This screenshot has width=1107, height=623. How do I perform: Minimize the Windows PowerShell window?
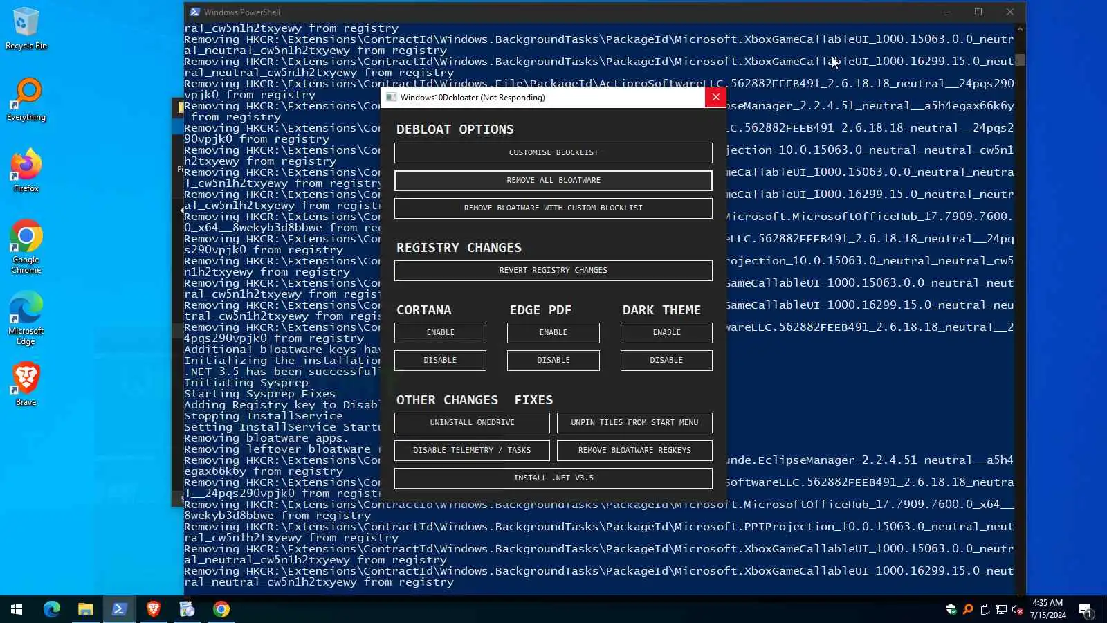click(x=947, y=12)
